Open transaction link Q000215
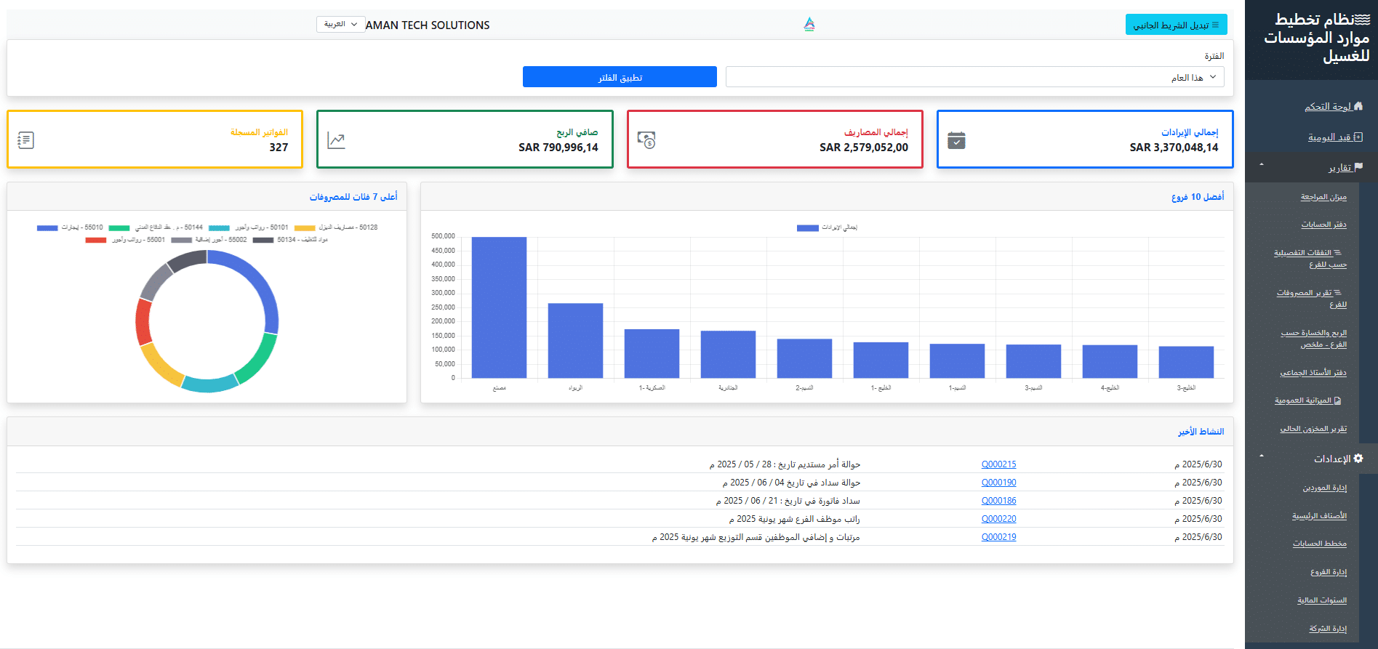Image resolution: width=1378 pixels, height=649 pixels. pos(998,464)
